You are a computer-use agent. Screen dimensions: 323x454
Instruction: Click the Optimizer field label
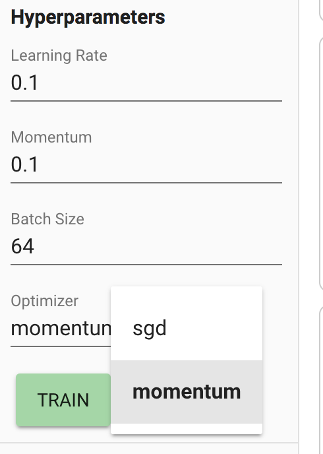click(x=45, y=301)
